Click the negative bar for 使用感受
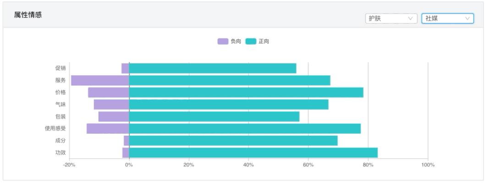 [108, 128]
